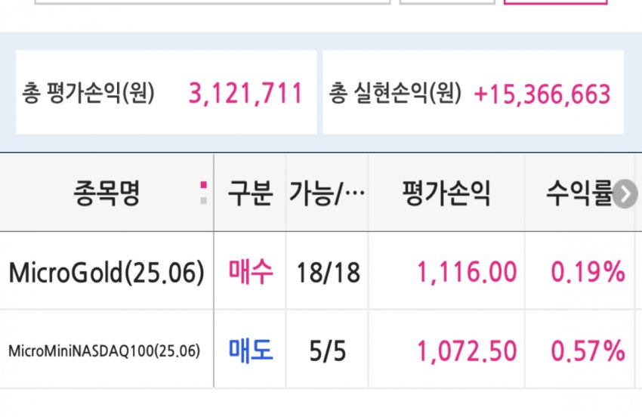Click the pink-outlined button at top right
This screenshot has width=642, height=417.
pyautogui.click(x=555, y=2)
